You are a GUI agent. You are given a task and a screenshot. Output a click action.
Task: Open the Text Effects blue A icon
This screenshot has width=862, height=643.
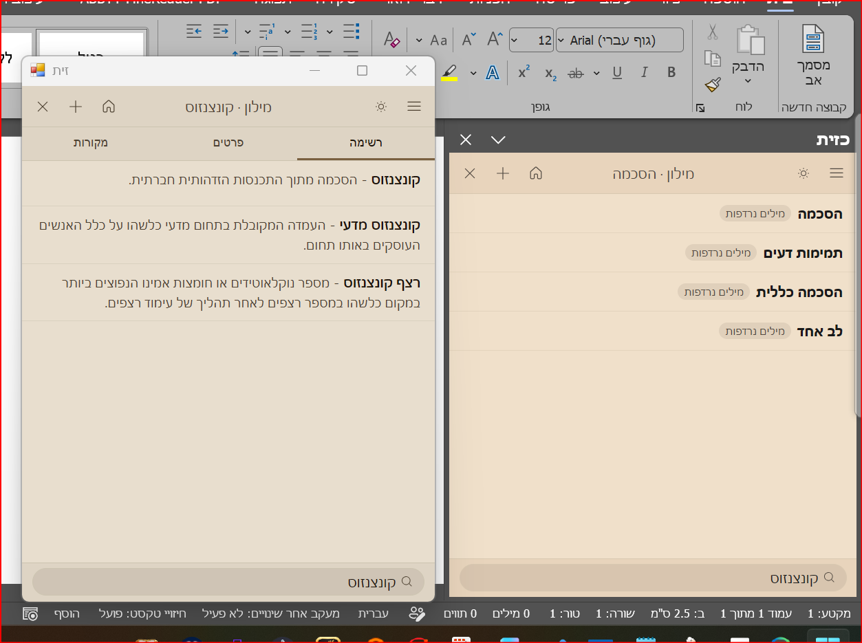[492, 72]
